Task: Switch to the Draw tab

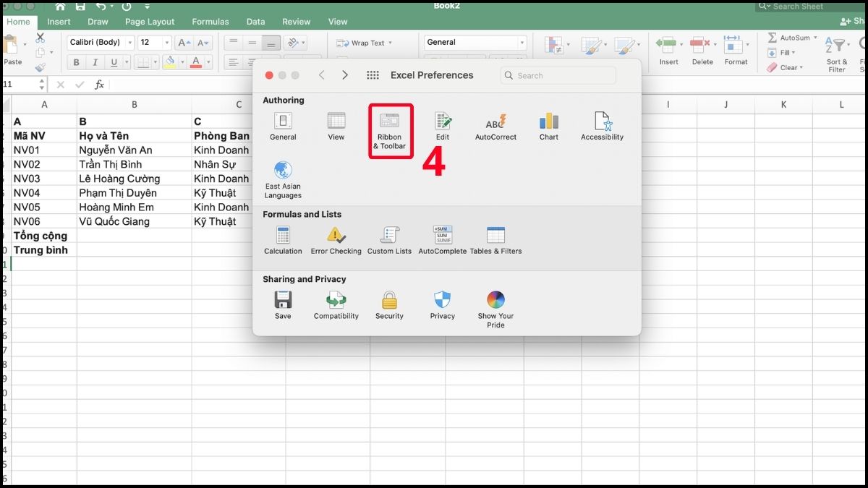Action: 98,22
